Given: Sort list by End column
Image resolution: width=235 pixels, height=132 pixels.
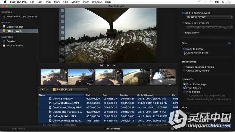Looking at the screenshot, I should click(x=111, y=95).
